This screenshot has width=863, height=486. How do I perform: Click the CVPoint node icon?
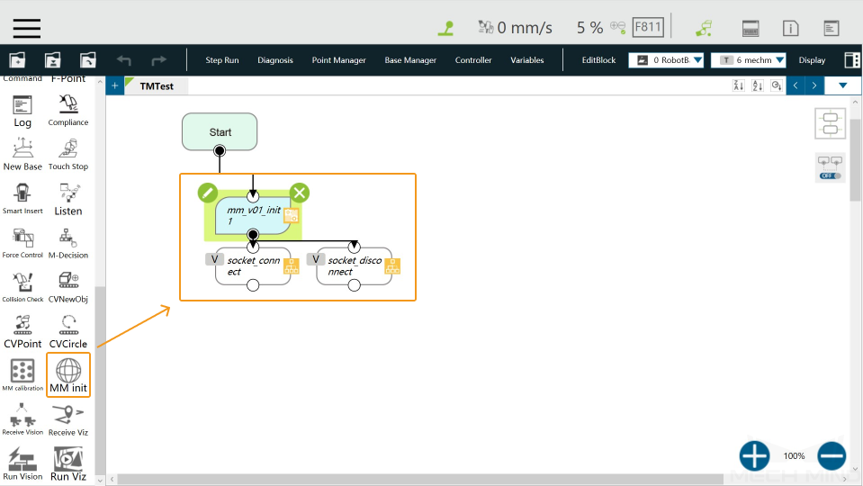tap(22, 331)
